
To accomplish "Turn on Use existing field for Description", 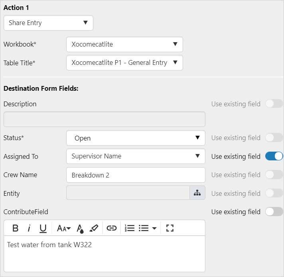I will point(274,104).
